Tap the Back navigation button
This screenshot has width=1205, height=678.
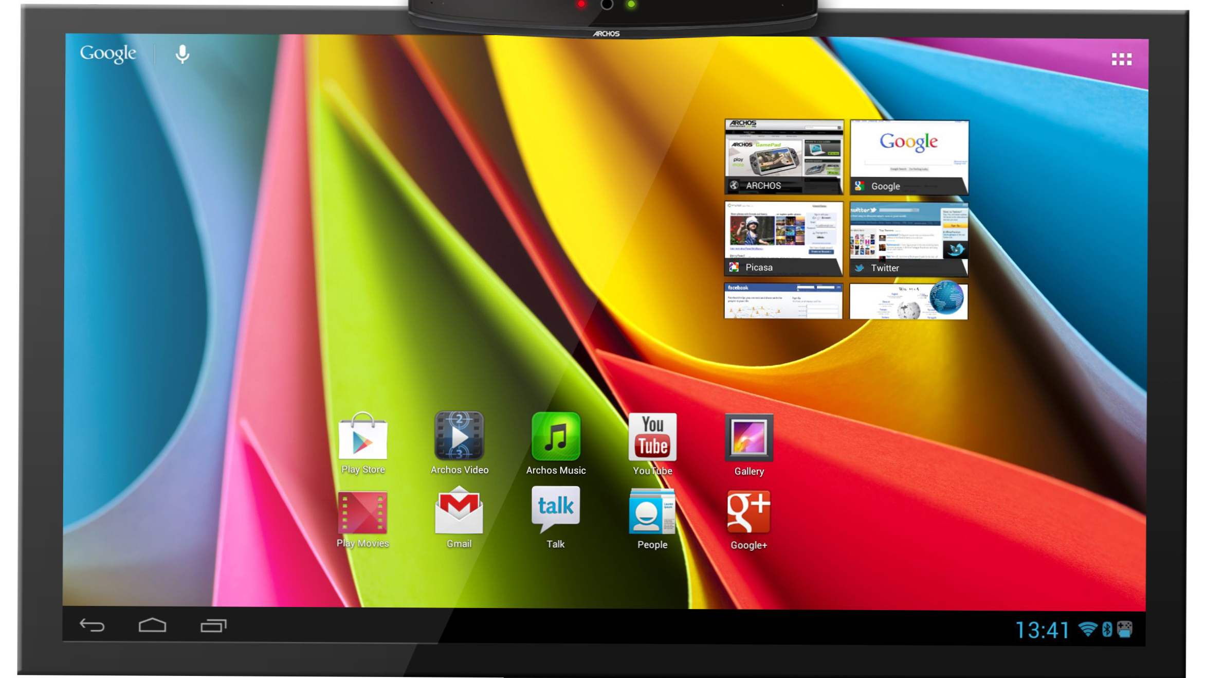pyautogui.click(x=92, y=625)
